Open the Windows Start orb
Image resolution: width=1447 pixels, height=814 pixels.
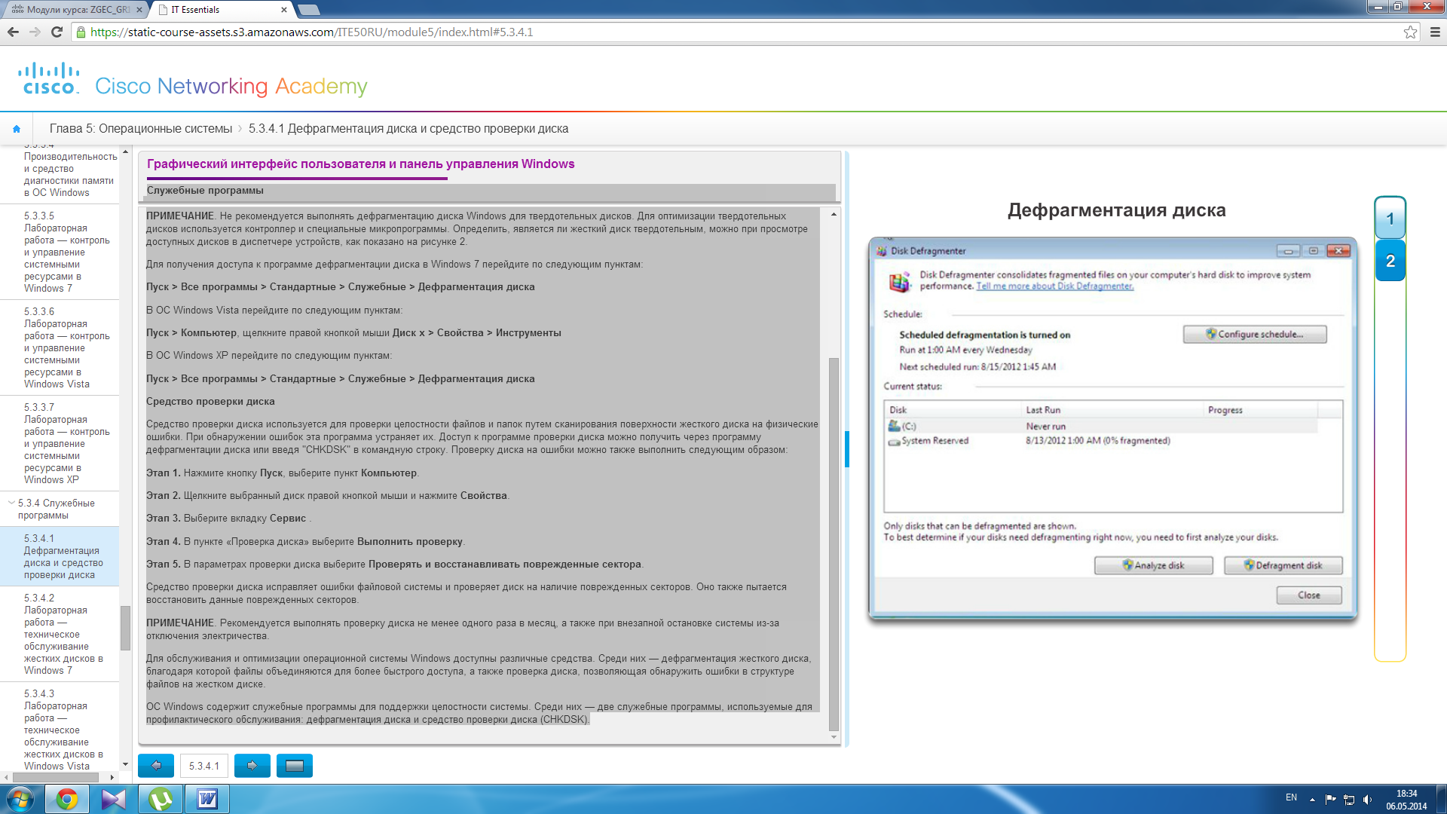click(20, 799)
